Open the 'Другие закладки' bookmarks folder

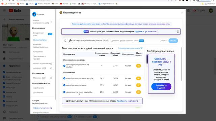[208, 4]
